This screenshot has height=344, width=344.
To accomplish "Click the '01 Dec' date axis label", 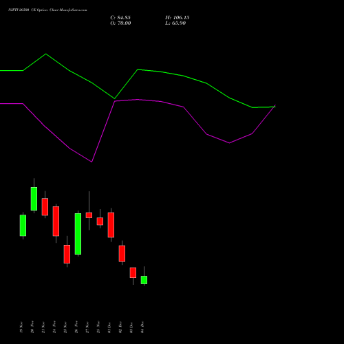I will tap(109, 327).
